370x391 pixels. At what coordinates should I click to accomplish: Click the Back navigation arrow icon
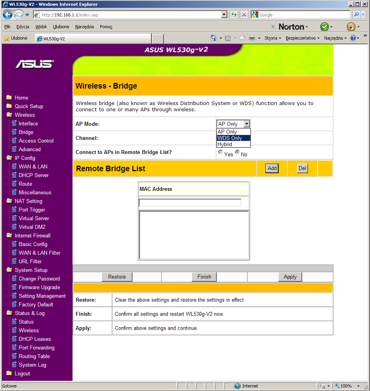point(8,14)
